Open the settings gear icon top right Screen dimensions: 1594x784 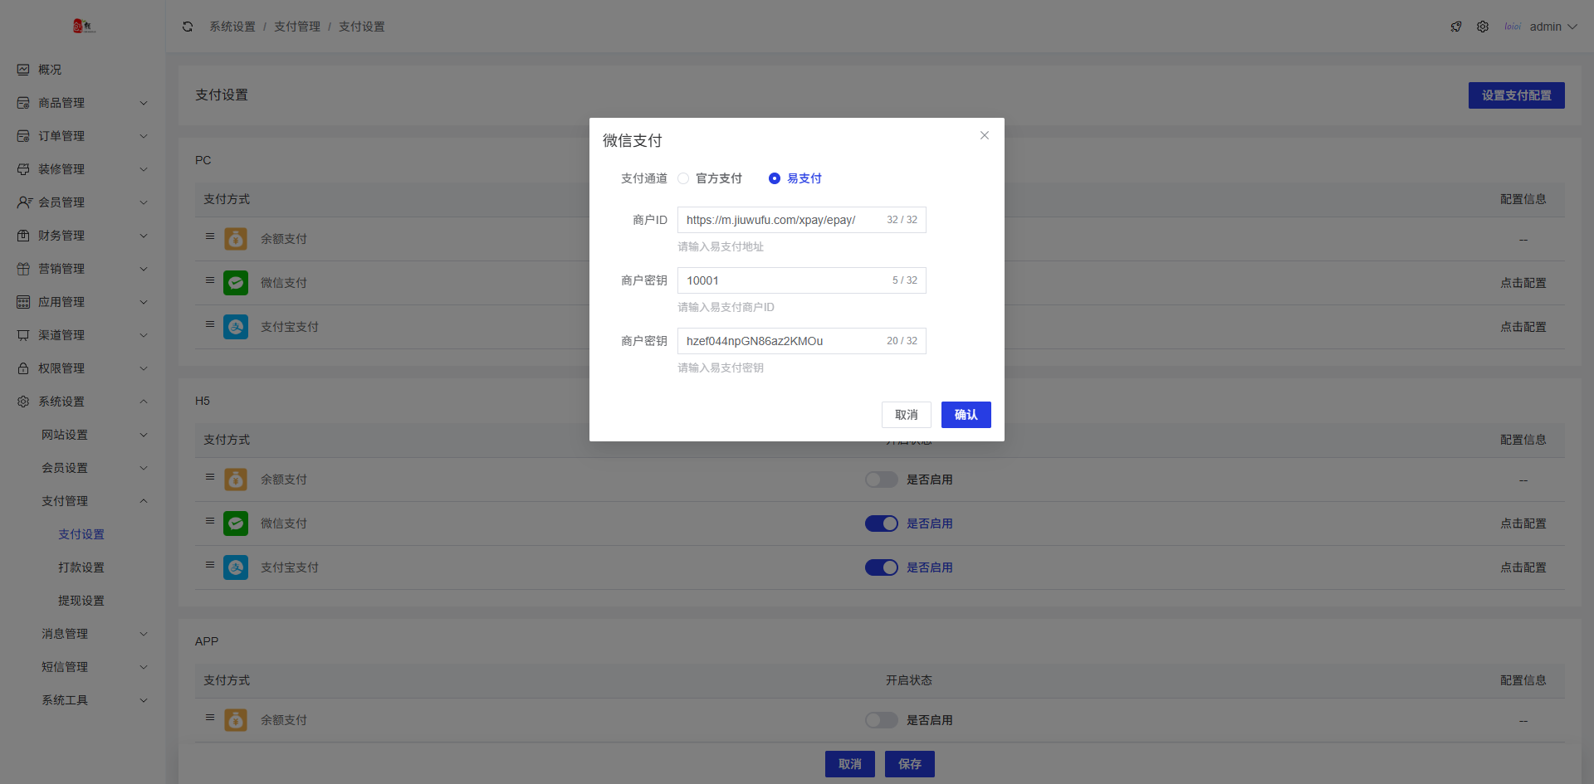click(x=1483, y=27)
